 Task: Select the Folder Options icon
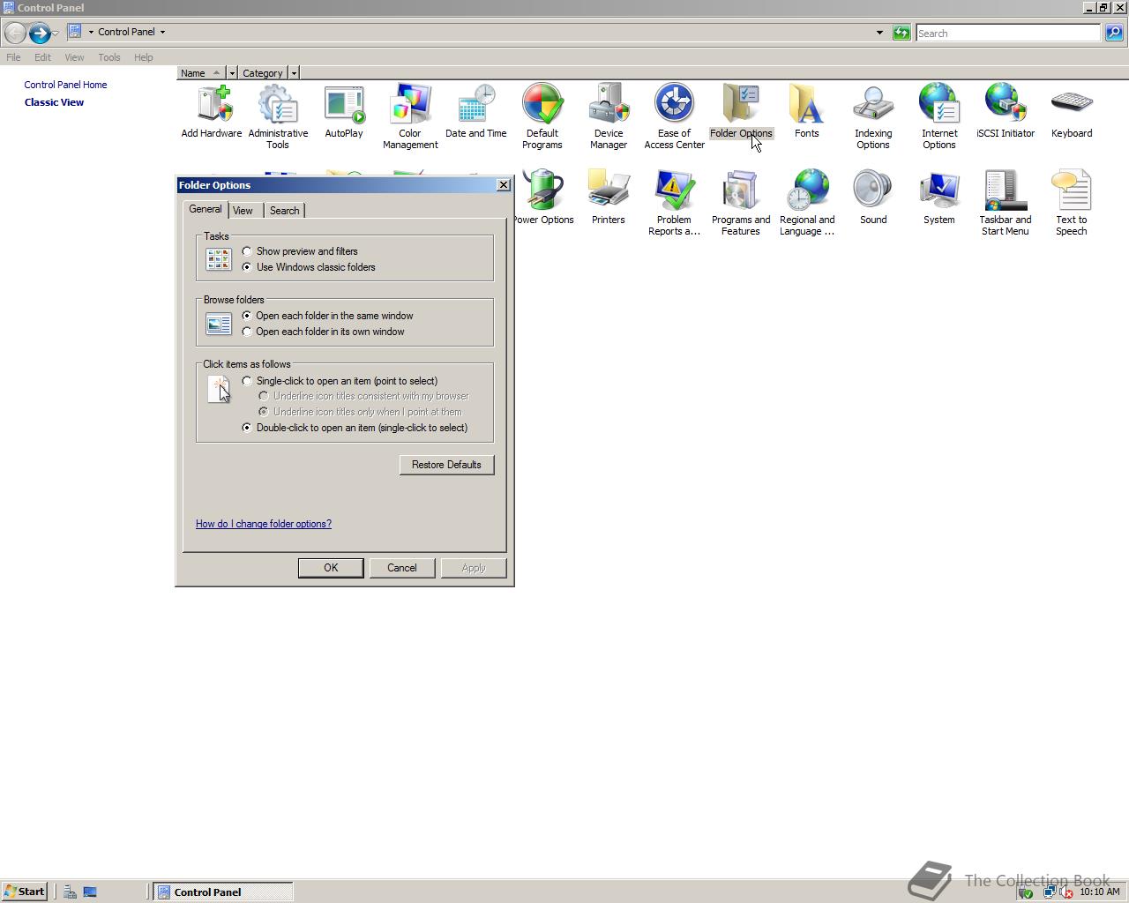click(x=741, y=112)
